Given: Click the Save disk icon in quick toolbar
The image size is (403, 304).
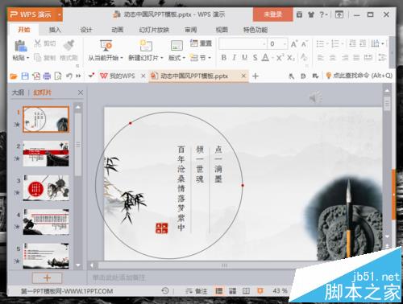Looking at the screenshot, I should pos(25,76).
